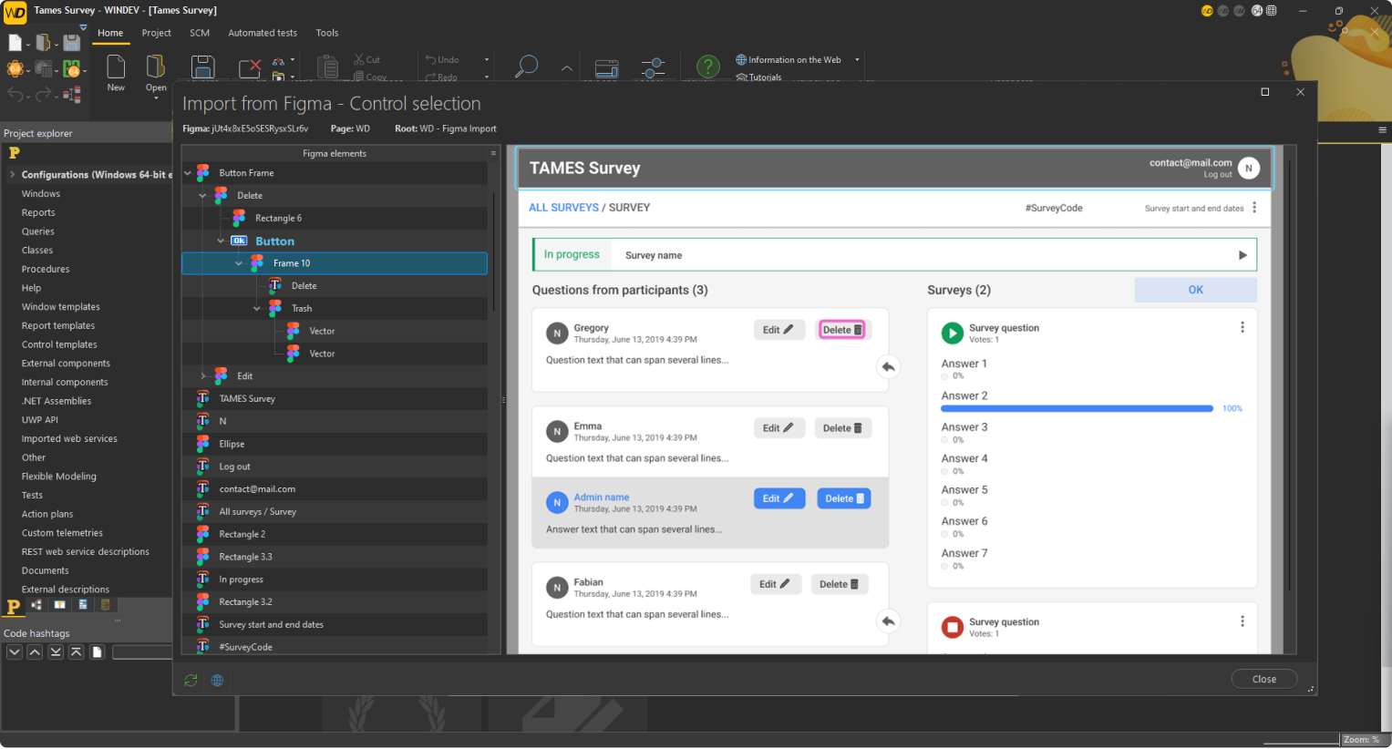Click the green play icon of the first survey question
The image size is (1392, 749).
click(x=952, y=333)
